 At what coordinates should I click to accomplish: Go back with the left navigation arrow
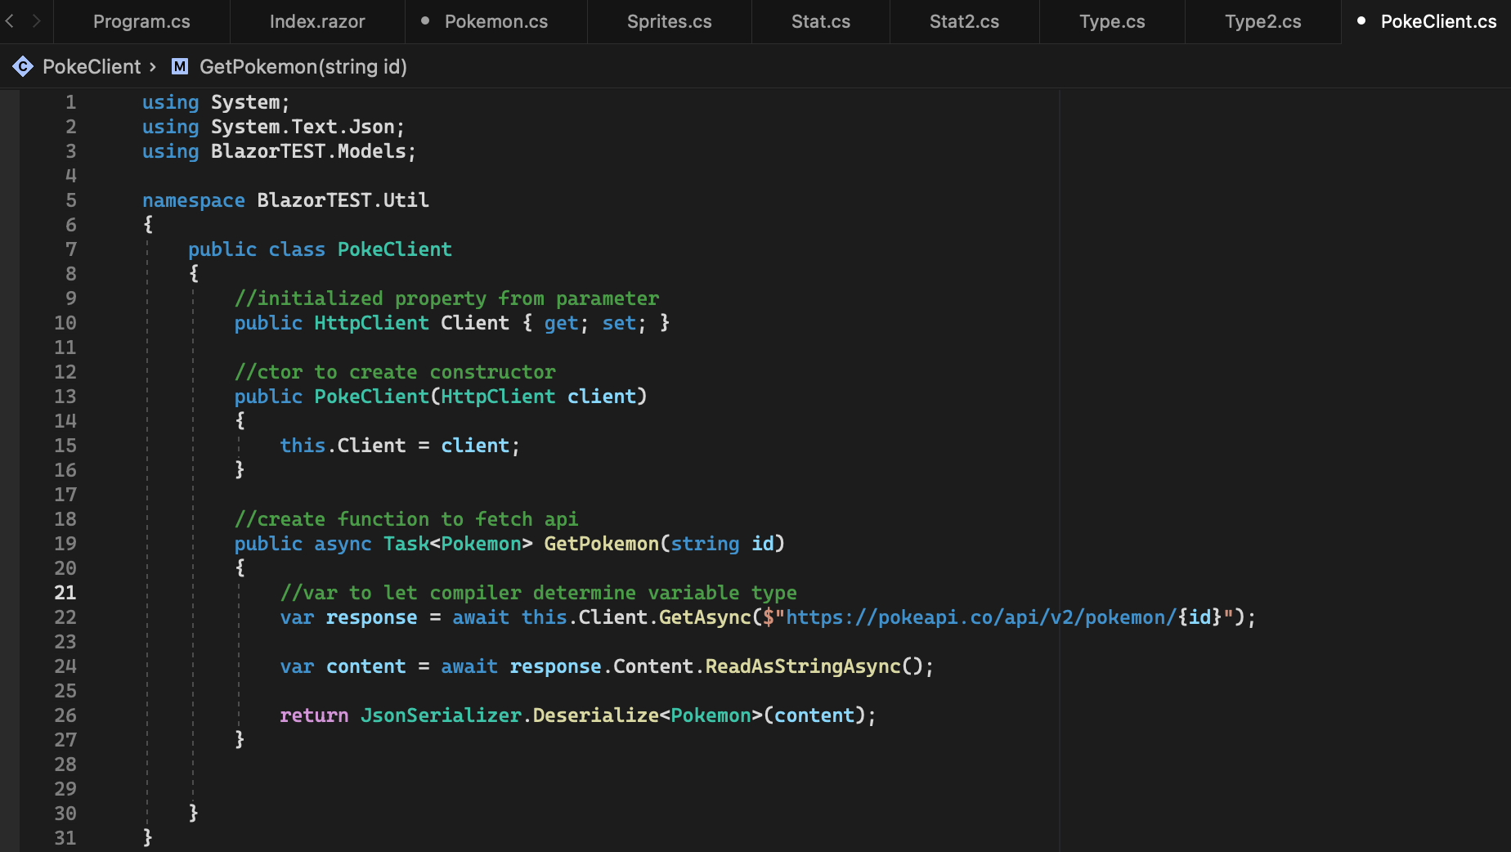point(10,21)
